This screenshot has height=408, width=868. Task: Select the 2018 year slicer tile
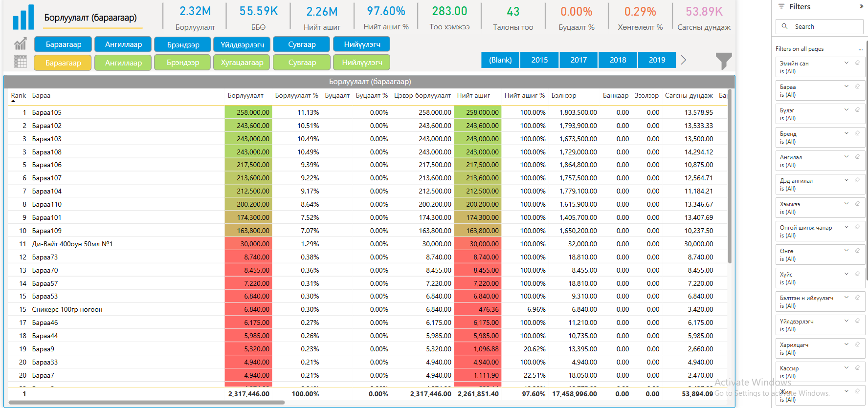[x=618, y=60]
